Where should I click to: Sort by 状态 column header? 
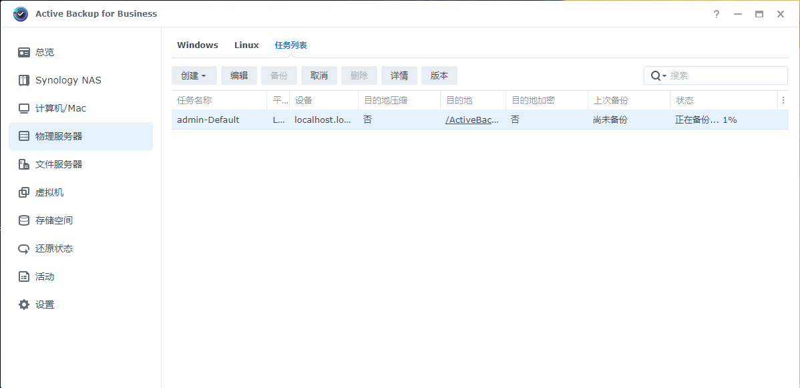tap(723, 101)
